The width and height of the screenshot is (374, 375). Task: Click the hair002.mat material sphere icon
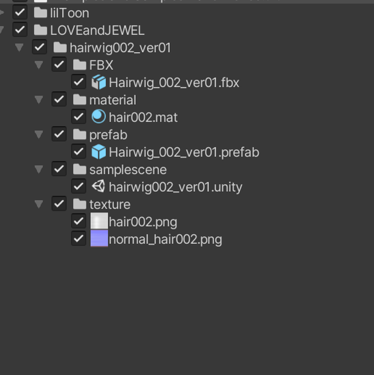point(98,117)
